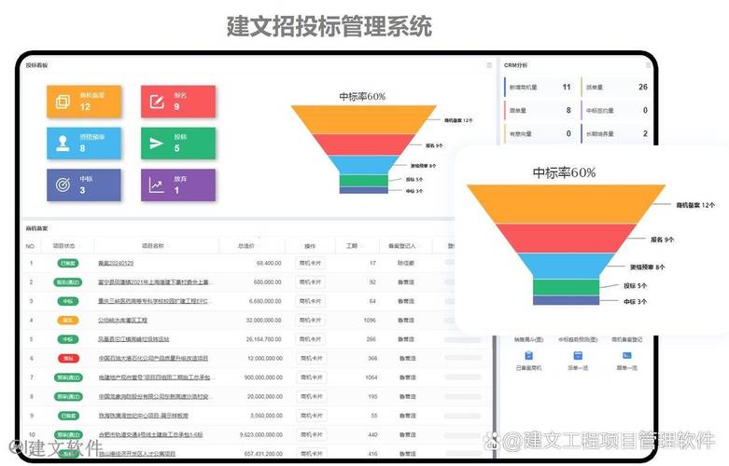
Task: Click the '备案登记人' column header
Action: pos(401,245)
